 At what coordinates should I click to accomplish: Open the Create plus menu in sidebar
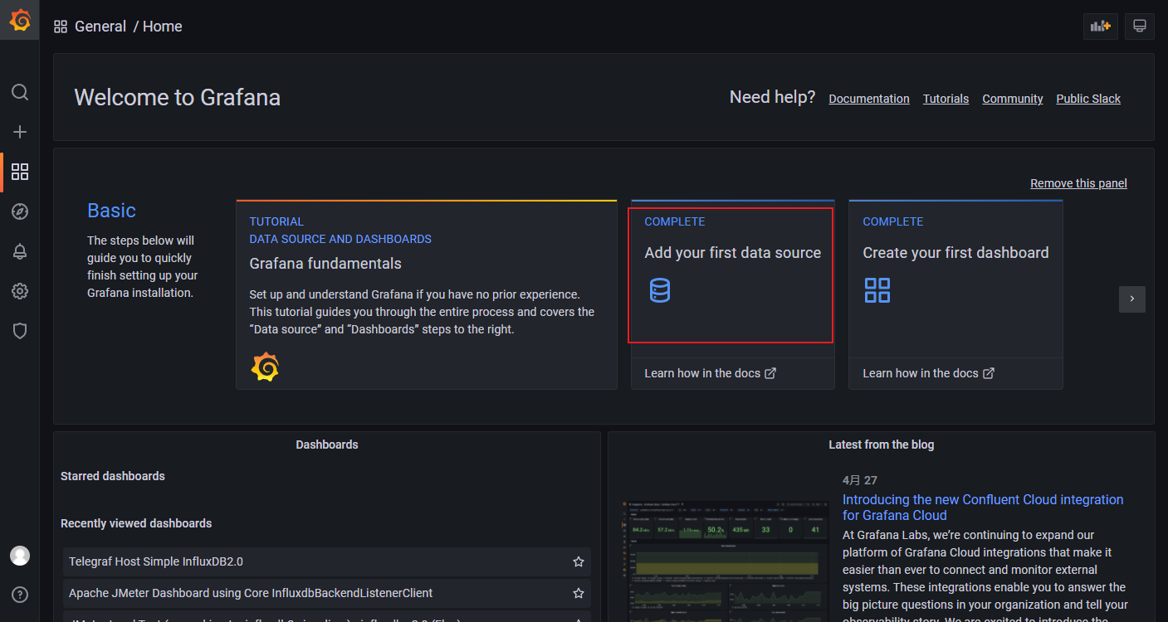(x=20, y=132)
